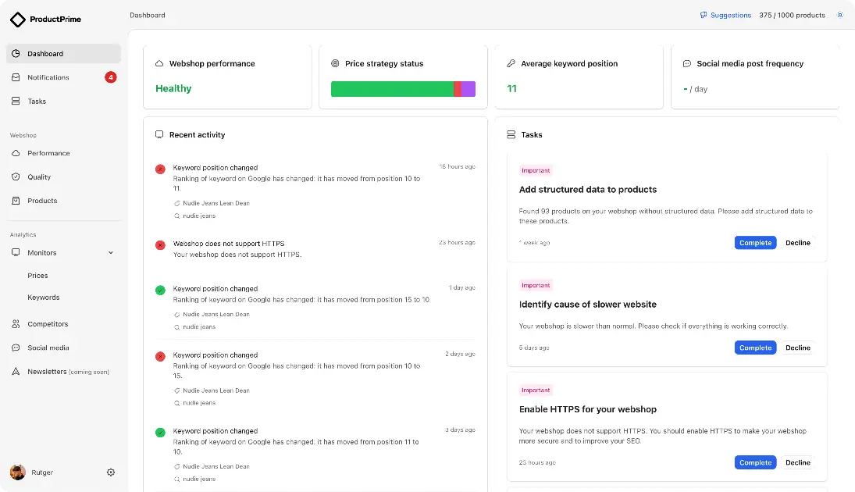Image resolution: width=855 pixels, height=492 pixels.
Task: Click the settings gear next to Rutger
Action: pyautogui.click(x=110, y=472)
